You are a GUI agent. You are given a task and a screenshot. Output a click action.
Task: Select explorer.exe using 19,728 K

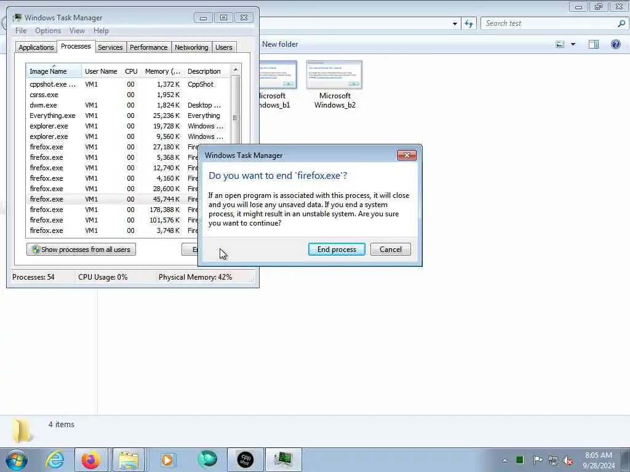128,126
